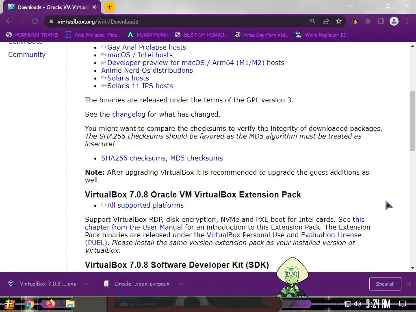The height and width of the screenshot is (312, 416).
Task: Click the 9:24 AM taskbar clock
Action: click(378, 304)
